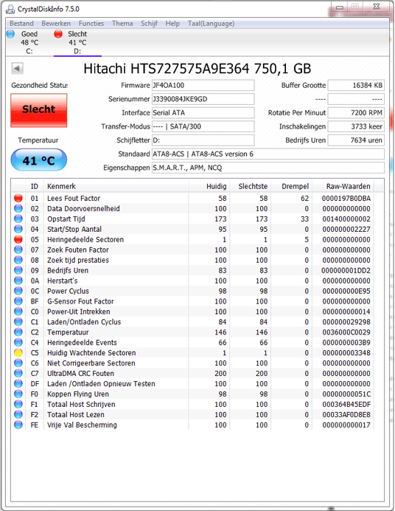Click the Schijfletter field D:
The image size is (395, 511).
tap(203, 140)
